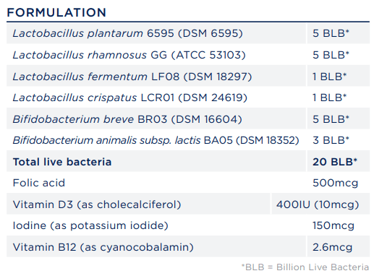Click the 5 BLB value for plantarum
The width and height of the screenshot is (374, 276).
click(331, 33)
